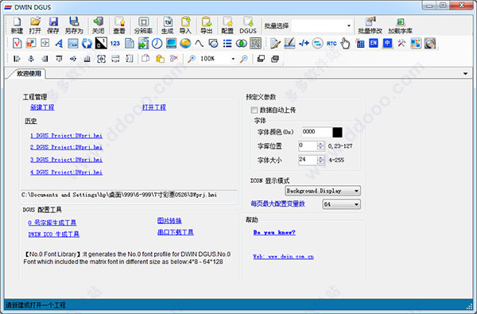Click the 批量修改 (Batch modify) icon

(x=370, y=25)
